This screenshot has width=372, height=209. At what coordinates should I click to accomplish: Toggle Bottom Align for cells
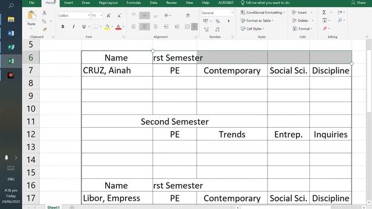click(x=155, y=16)
